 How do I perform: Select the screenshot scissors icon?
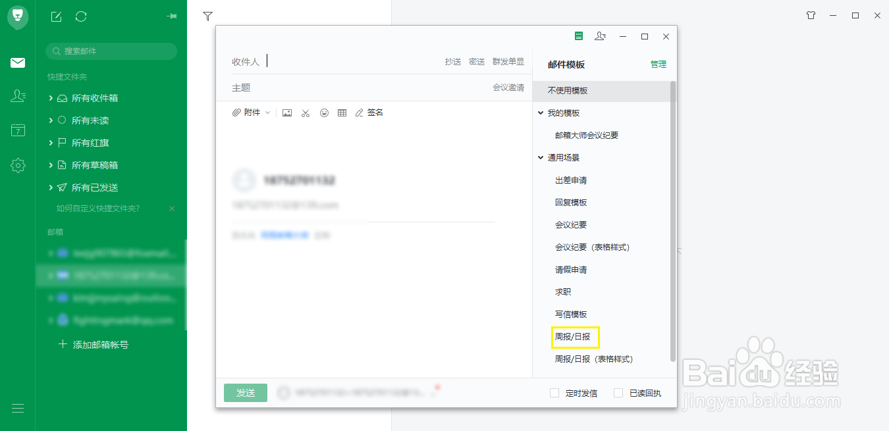(306, 113)
